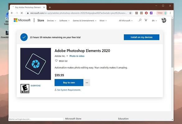
Task: Click the Store link in header
Action: tap(41, 20)
